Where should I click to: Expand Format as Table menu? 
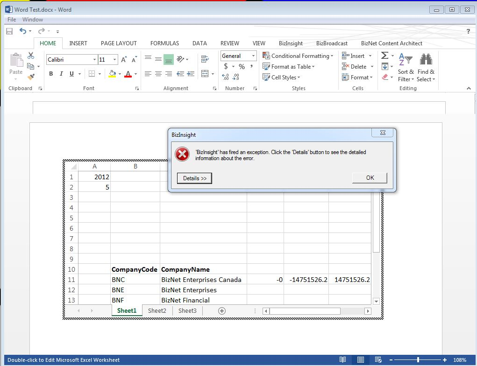(x=288, y=67)
